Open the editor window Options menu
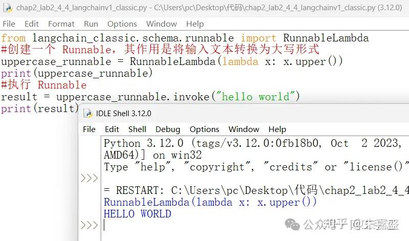This screenshot has height=241, width=409. pyautogui.click(x=122, y=24)
